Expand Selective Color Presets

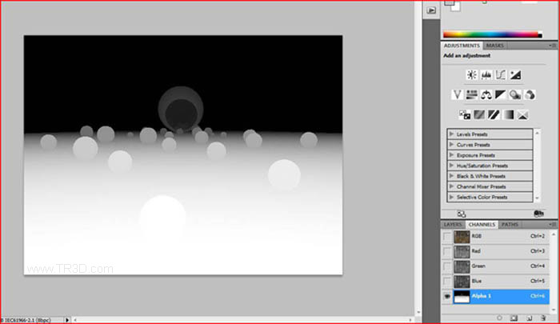(x=451, y=197)
